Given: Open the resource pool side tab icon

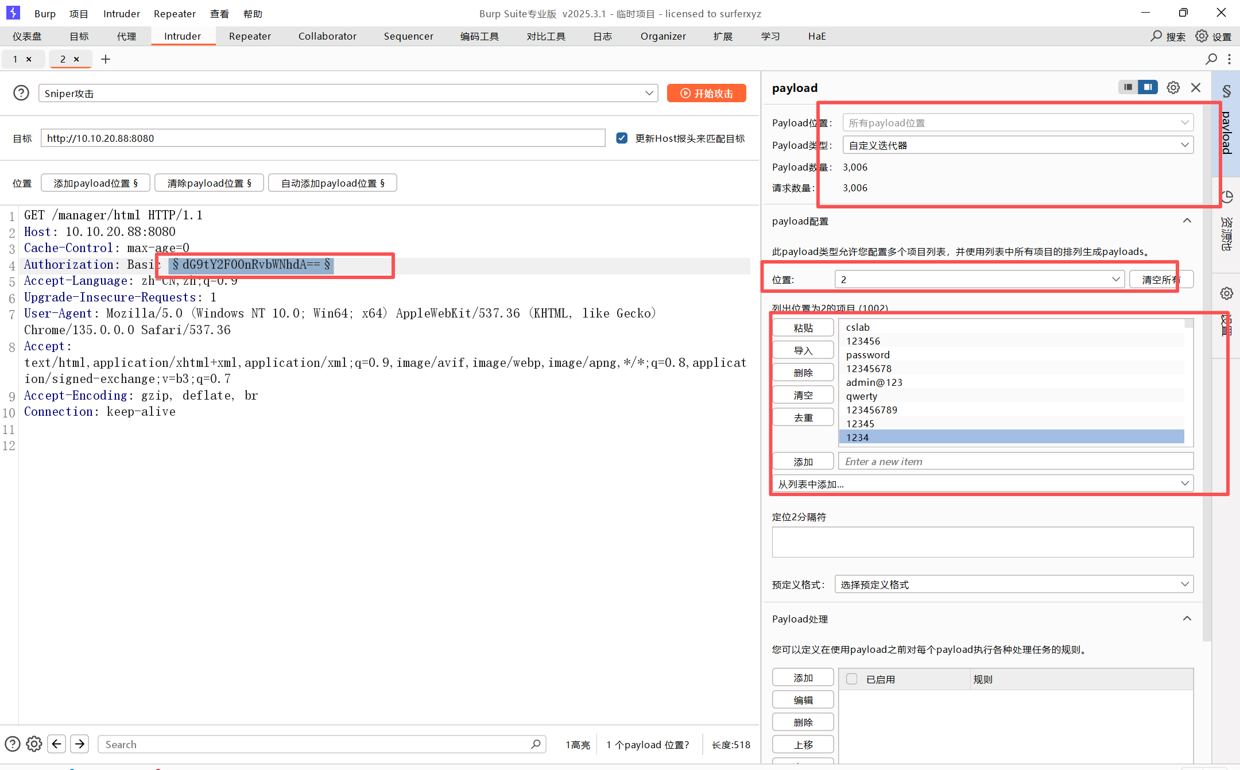Looking at the screenshot, I should click(1227, 197).
